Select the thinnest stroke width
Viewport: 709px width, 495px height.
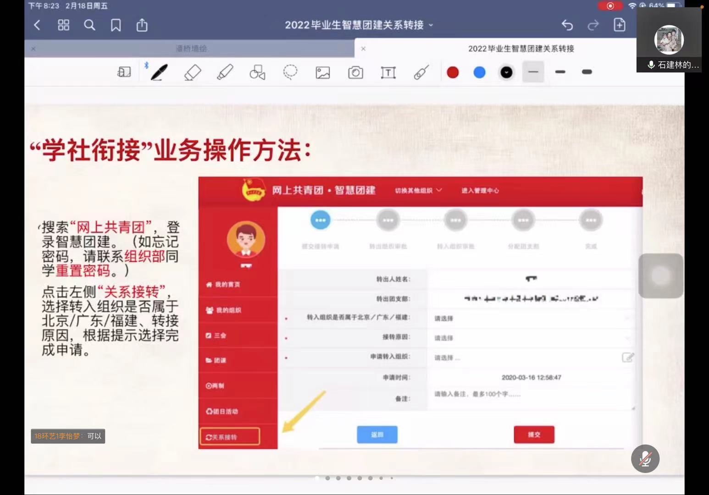(x=533, y=72)
